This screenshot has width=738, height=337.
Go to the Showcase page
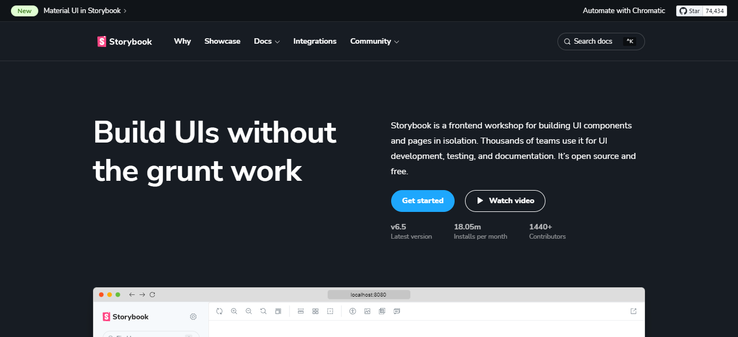[222, 42]
